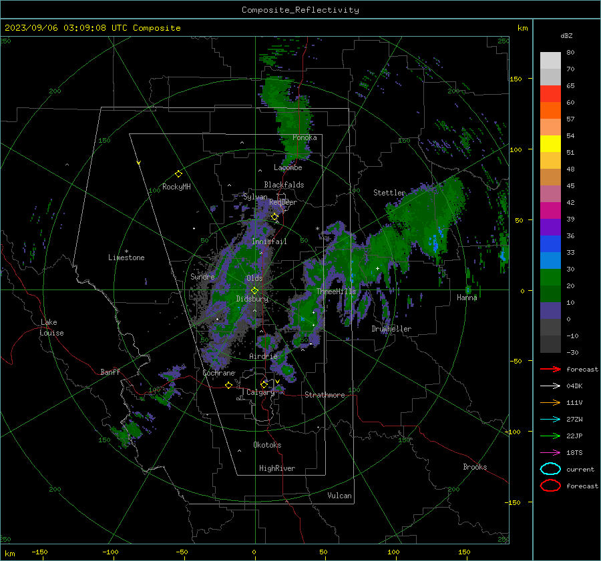Click the cyan 'current' ellipse legend icon

550,469
